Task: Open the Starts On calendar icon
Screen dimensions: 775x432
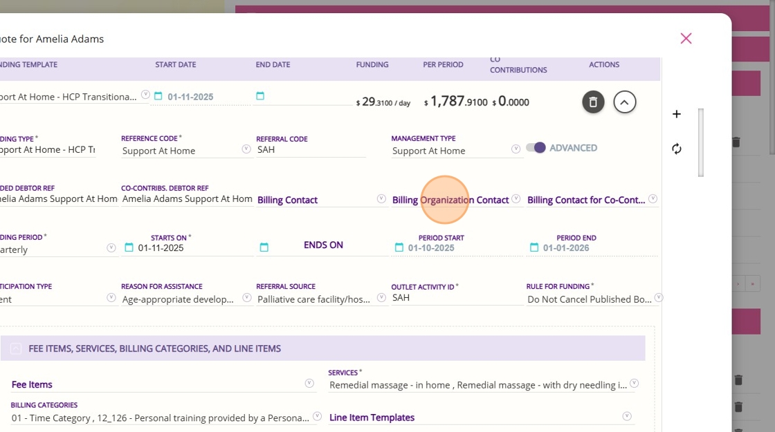Action: coord(129,247)
